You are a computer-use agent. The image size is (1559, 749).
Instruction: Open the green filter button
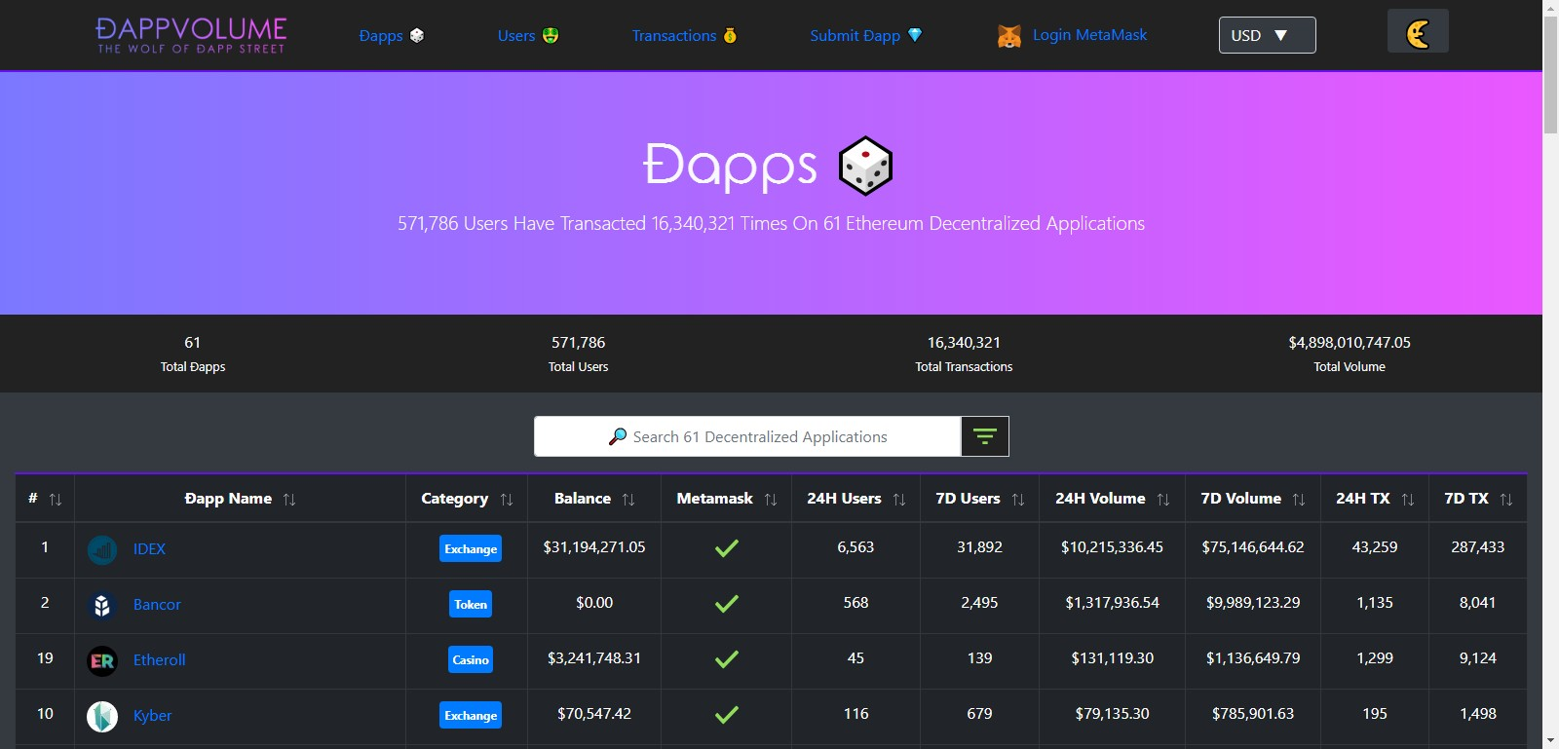click(x=985, y=436)
